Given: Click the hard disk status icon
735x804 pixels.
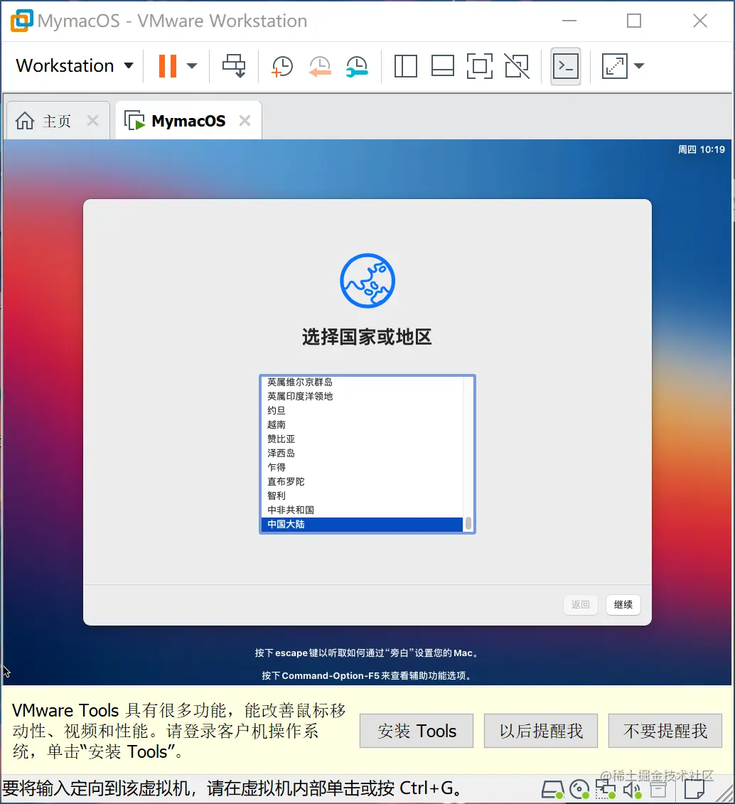Looking at the screenshot, I should 552,790.
